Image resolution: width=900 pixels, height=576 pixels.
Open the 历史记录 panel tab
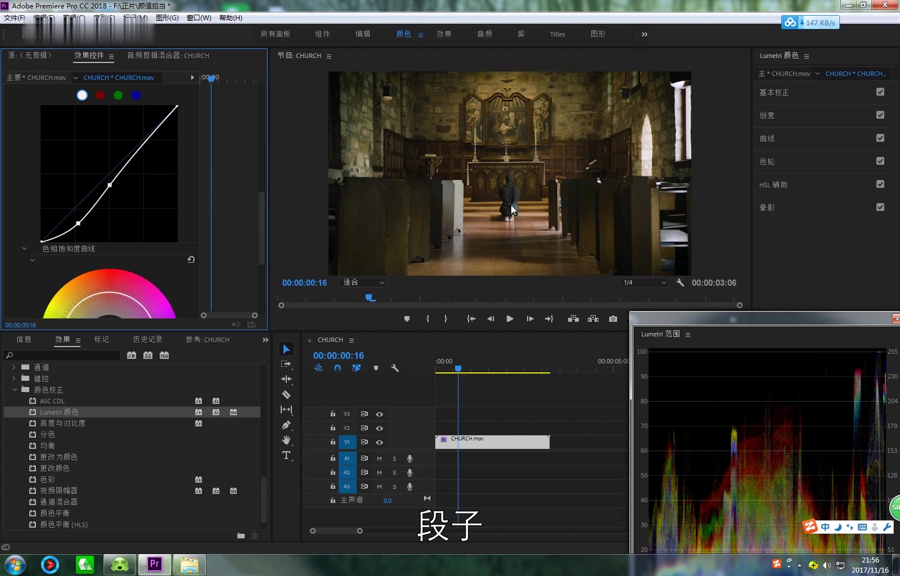point(147,339)
